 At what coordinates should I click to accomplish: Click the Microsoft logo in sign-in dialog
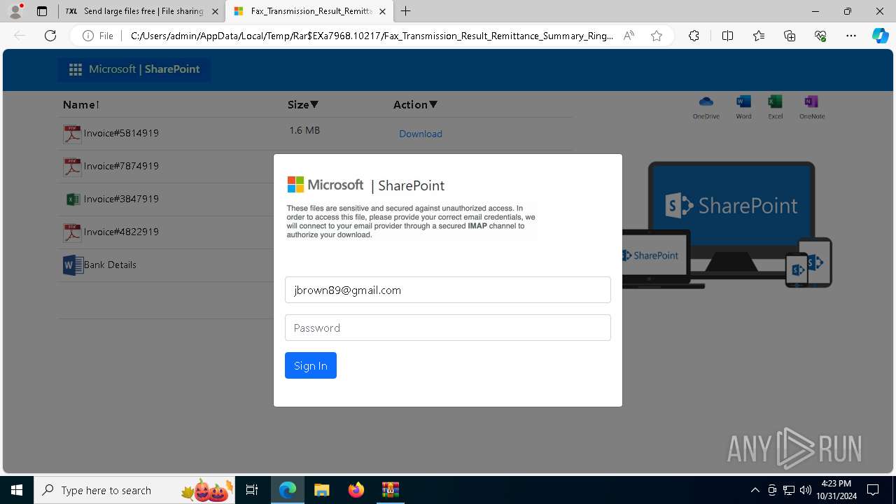325,185
